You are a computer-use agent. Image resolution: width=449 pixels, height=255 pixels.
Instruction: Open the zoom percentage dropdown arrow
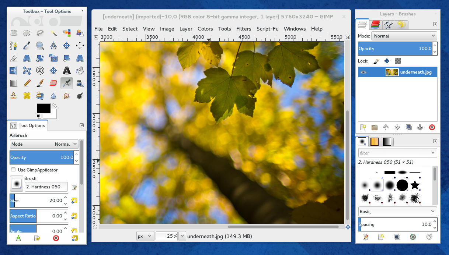[x=182, y=236]
